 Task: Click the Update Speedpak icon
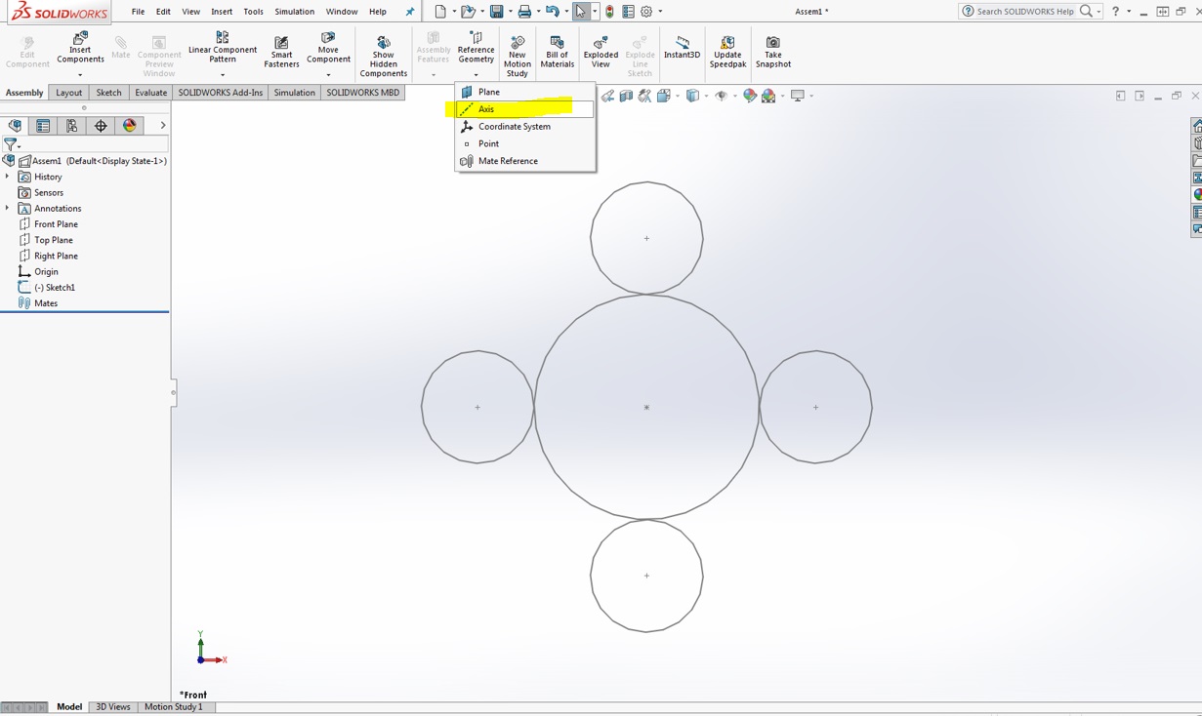pos(727,52)
